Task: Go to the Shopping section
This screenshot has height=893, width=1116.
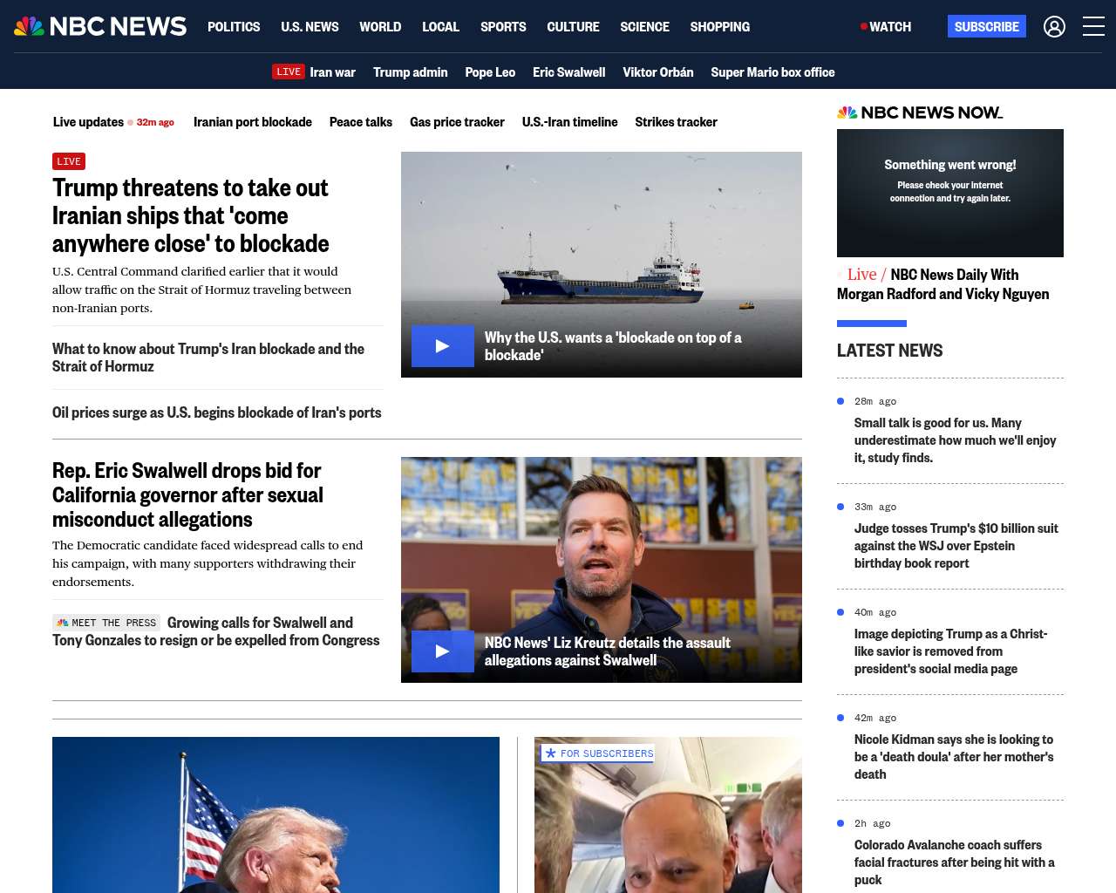Action: 719,27
